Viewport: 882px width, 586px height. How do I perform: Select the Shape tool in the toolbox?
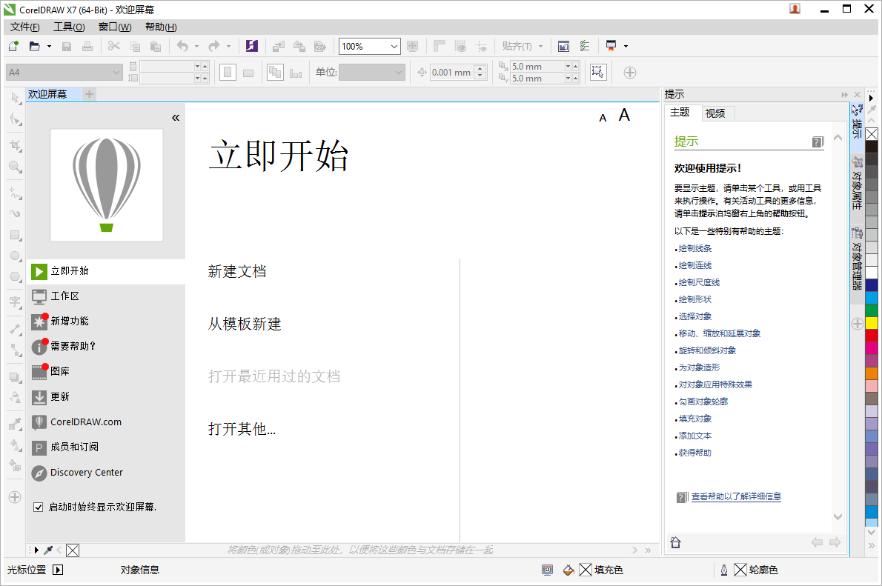tap(15, 120)
